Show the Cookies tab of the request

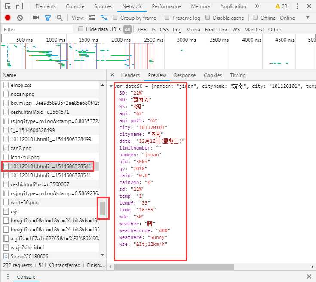pos(213,75)
